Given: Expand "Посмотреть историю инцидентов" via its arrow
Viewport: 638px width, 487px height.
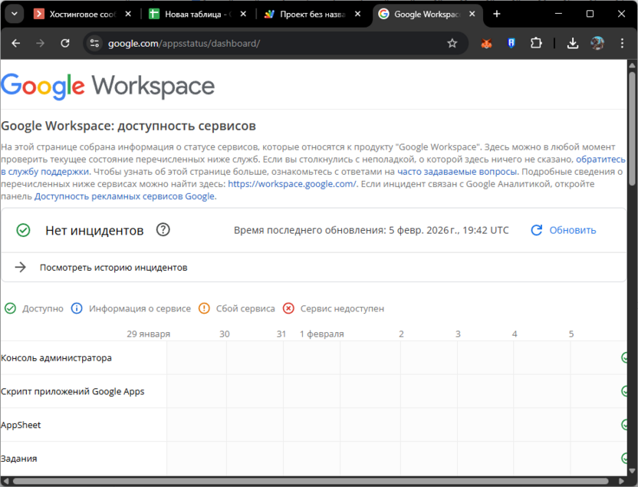Looking at the screenshot, I should point(19,266).
